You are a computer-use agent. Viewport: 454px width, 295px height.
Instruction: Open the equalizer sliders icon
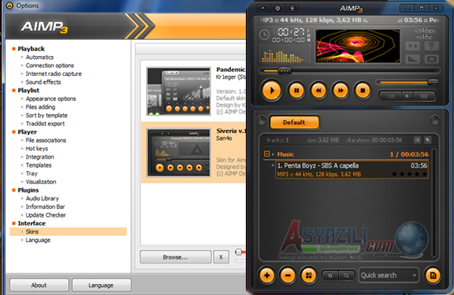424,96
